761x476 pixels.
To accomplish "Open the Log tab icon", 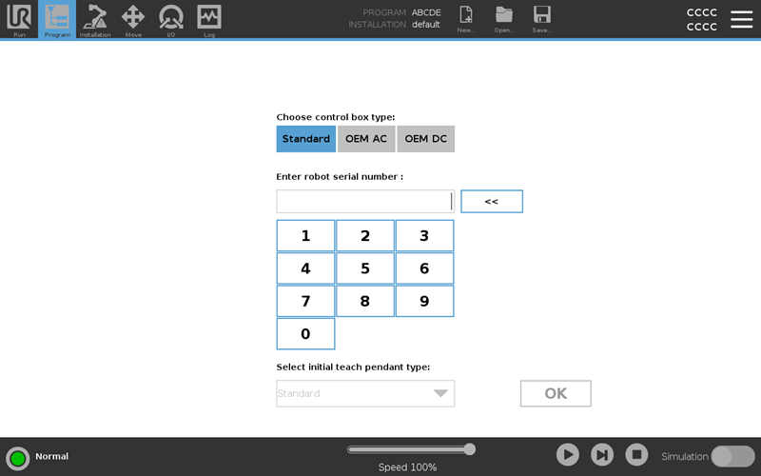I will click(x=209, y=19).
